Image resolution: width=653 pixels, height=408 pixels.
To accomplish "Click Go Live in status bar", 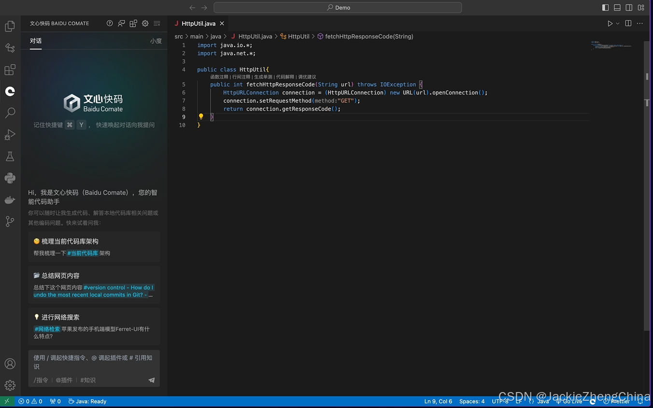I will click(569, 401).
